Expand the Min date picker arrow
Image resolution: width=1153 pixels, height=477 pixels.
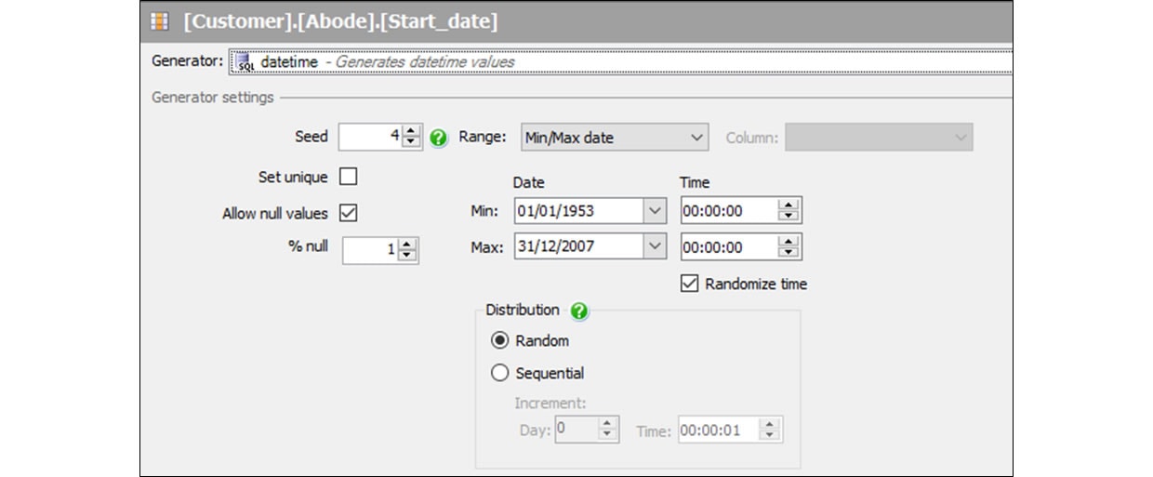coord(656,211)
